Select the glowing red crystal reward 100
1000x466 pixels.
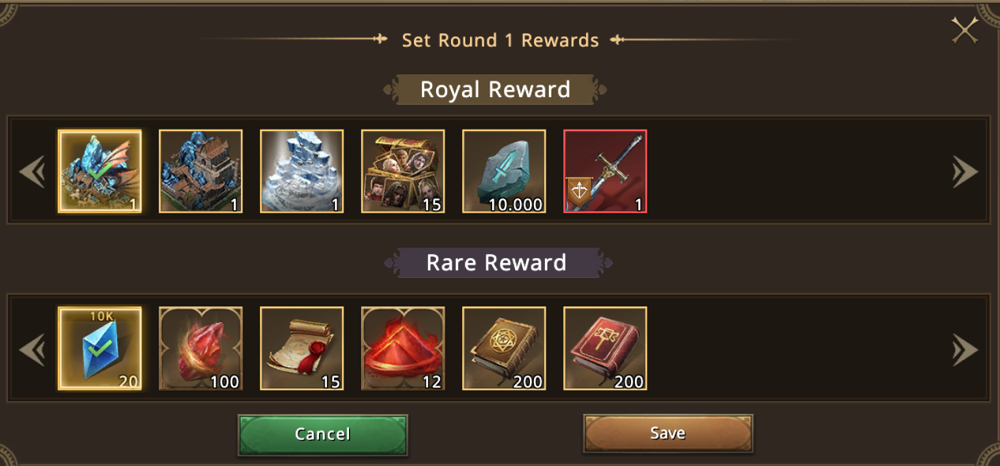click(201, 348)
